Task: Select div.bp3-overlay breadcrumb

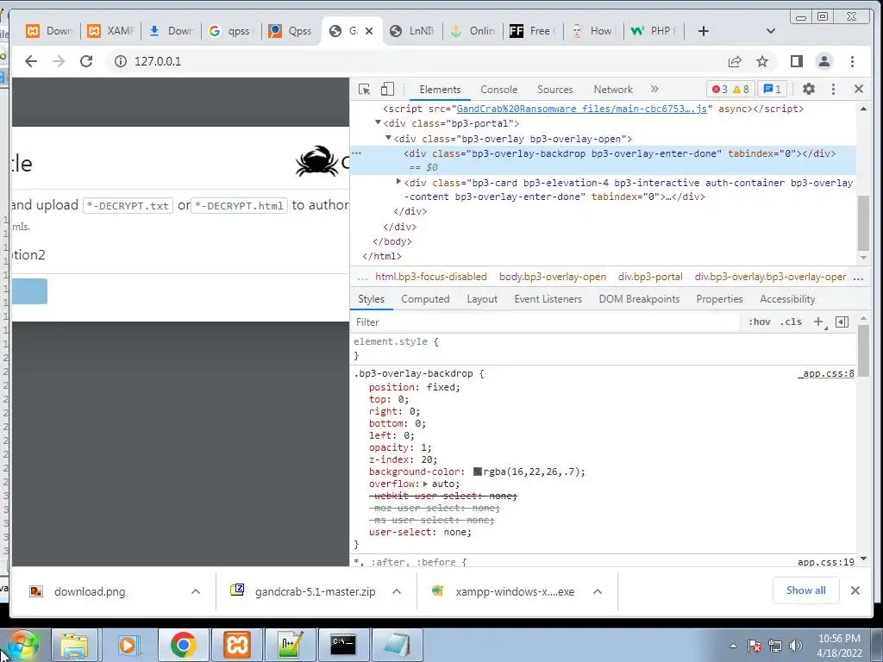Action: 770,277
